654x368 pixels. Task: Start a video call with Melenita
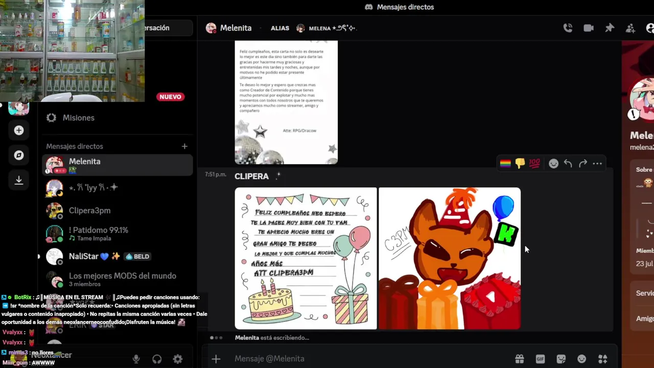coord(589,28)
